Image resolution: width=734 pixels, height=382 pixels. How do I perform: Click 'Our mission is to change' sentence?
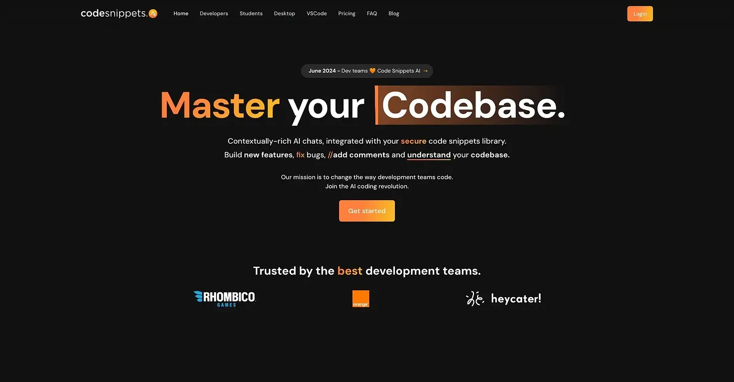pyautogui.click(x=367, y=177)
